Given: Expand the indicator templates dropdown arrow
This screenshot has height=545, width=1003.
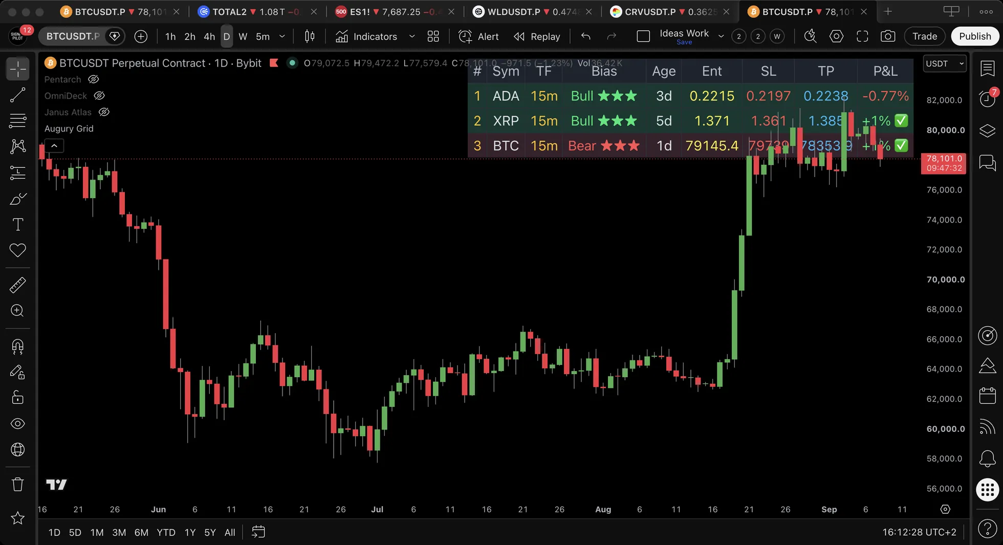Looking at the screenshot, I should coord(412,36).
